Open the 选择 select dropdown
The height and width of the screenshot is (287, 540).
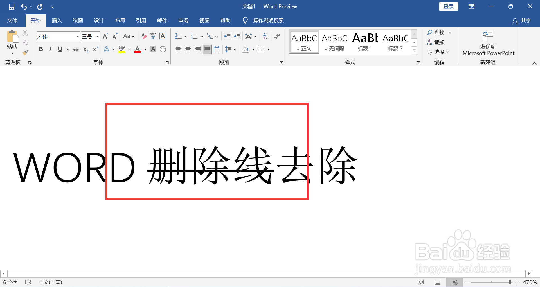[x=438, y=52]
